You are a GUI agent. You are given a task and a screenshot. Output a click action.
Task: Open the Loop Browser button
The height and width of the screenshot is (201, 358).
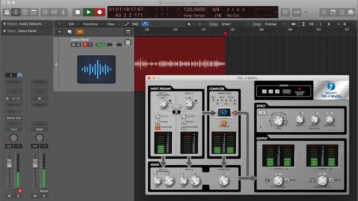342,12
